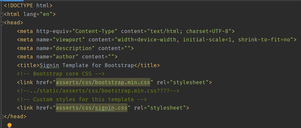Click rel="stylesheet" on the bootstrap link line
This screenshot has width=301, height=128.
click(183, 82)
